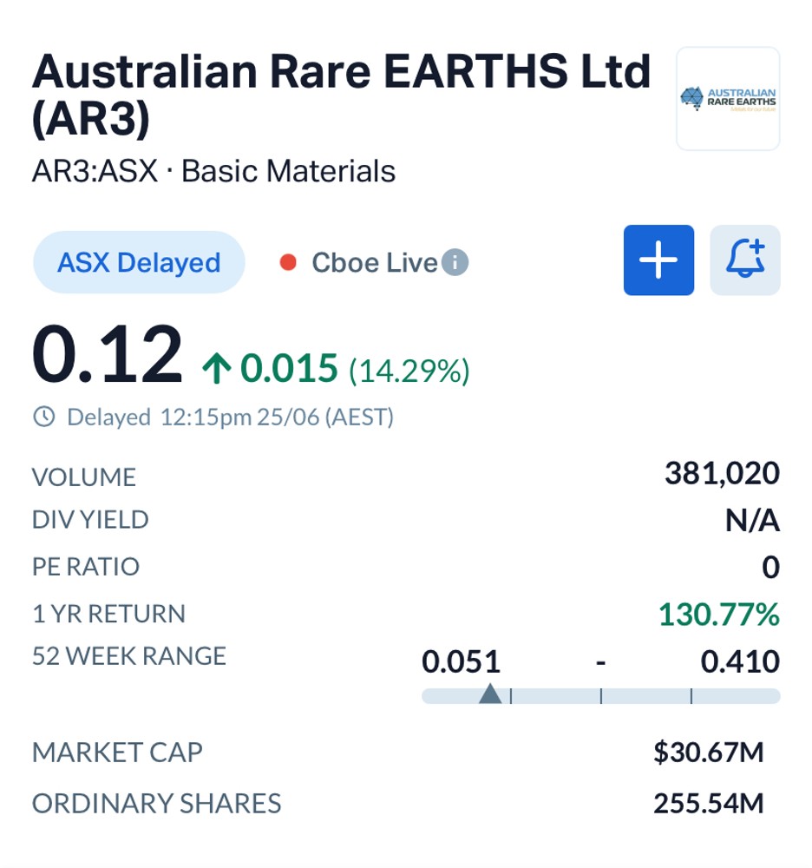The height and width of the screenshot is (868, 812).
Task: Click the price change 0.015
Action: 289,368
